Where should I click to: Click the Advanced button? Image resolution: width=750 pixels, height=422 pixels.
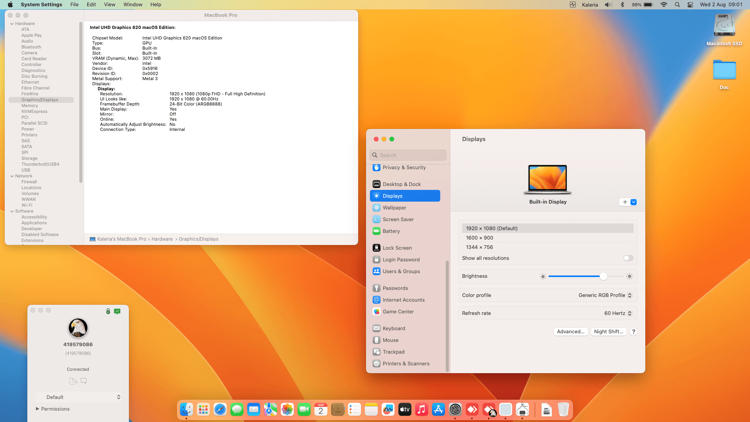(571, 331)
